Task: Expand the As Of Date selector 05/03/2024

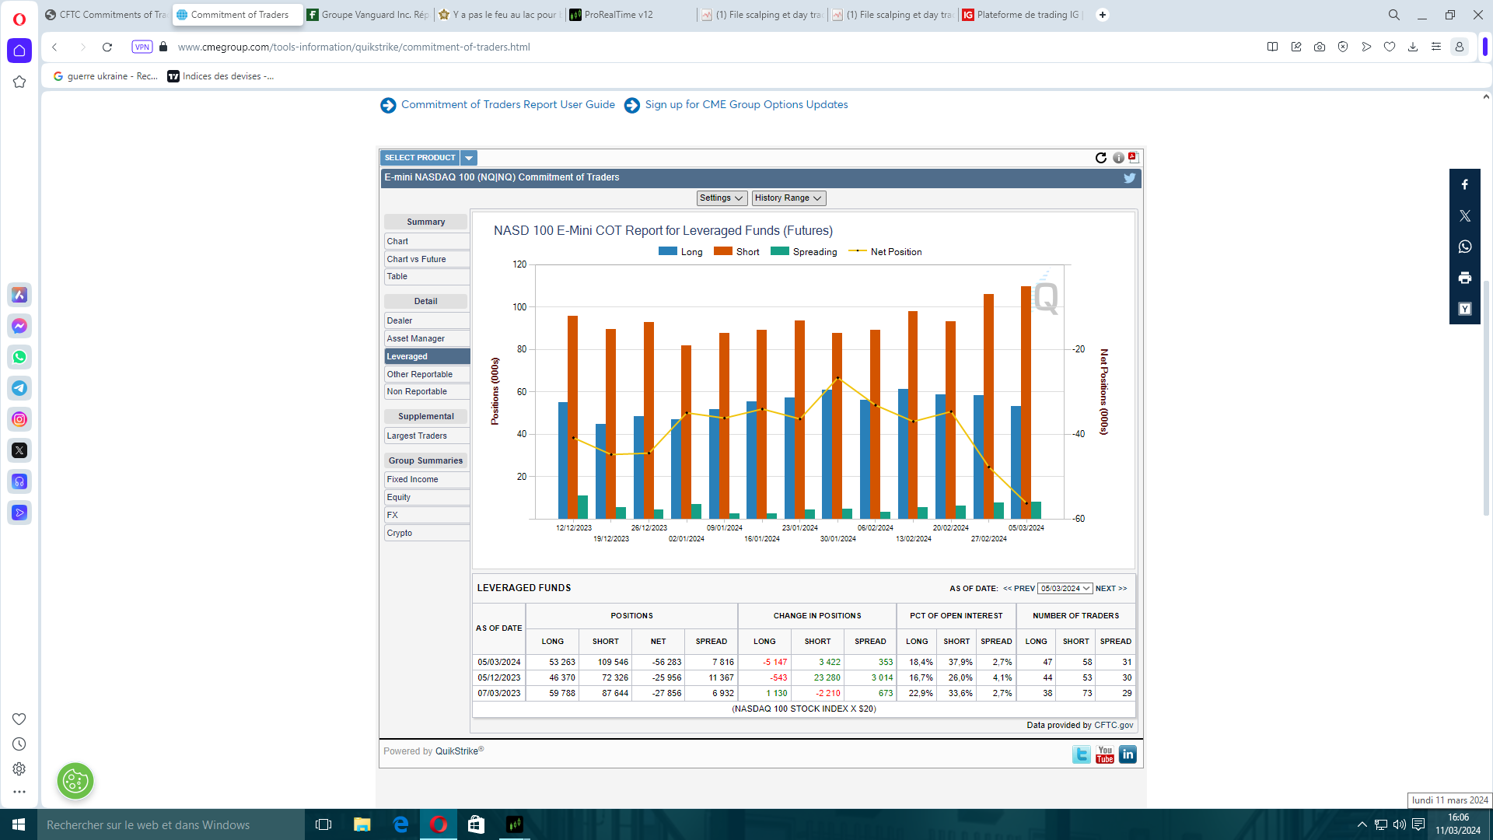Action: click(x=1065, y=589)
